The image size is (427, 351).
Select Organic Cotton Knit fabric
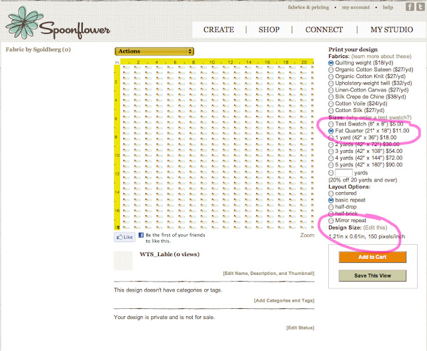tap(331, 77)
